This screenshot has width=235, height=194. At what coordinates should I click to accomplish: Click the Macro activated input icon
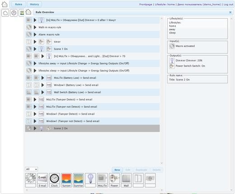point(172,46)
